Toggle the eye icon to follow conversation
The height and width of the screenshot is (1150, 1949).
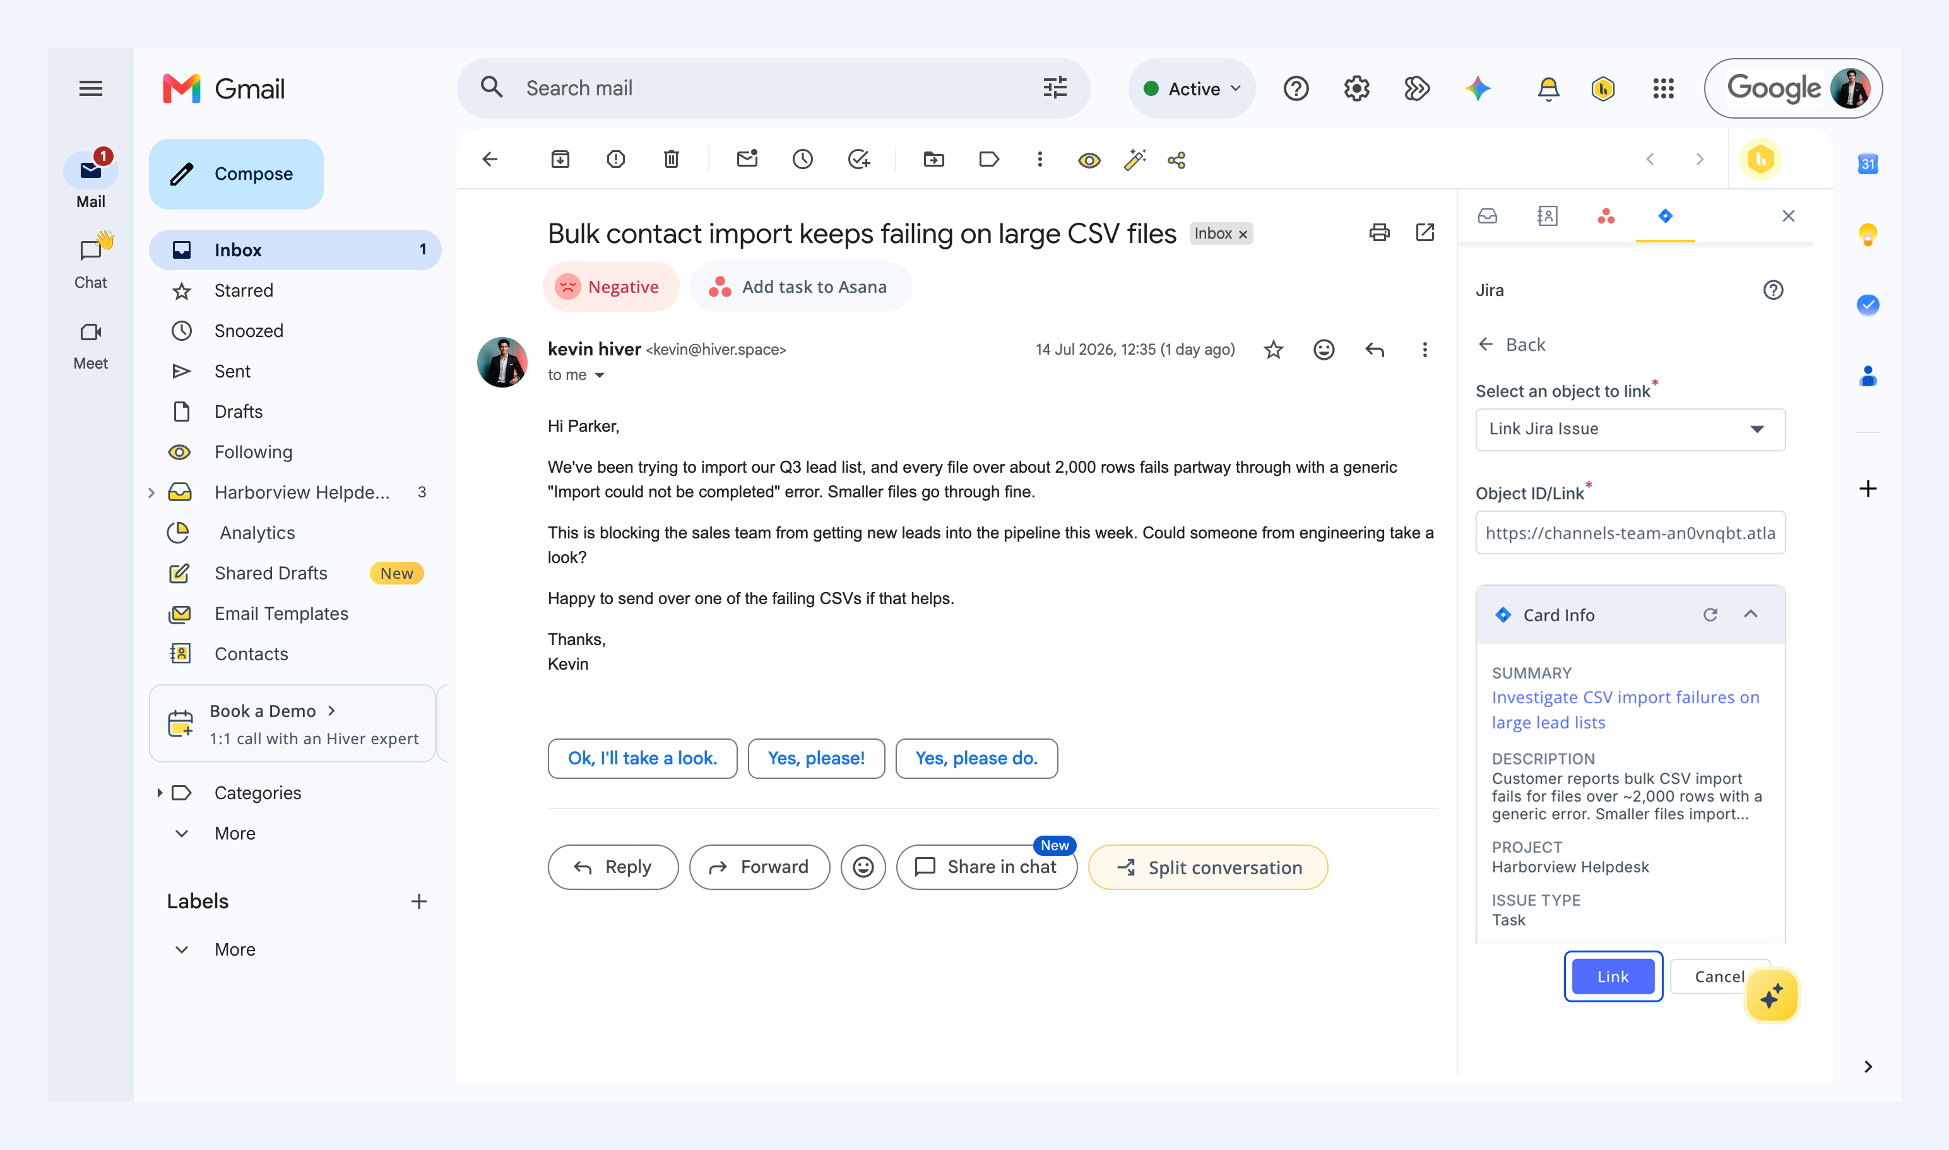coord(1089,160)
